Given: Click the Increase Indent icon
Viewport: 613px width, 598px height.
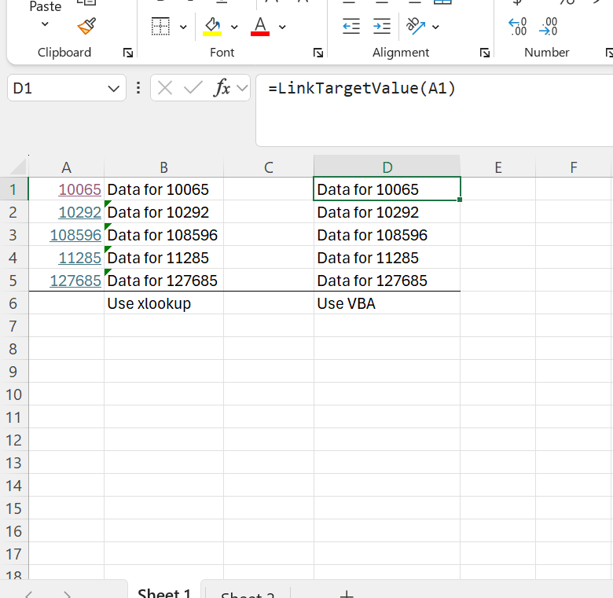Looking at the screenshot, I should point(382,26).
